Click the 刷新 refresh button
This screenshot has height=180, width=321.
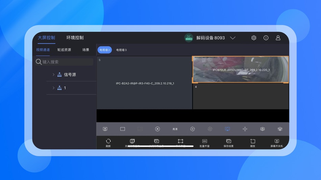(108, 143)
